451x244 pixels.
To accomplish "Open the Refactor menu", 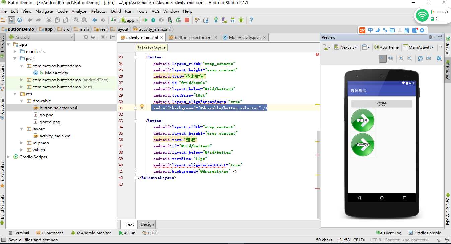I will coord(99,11).
